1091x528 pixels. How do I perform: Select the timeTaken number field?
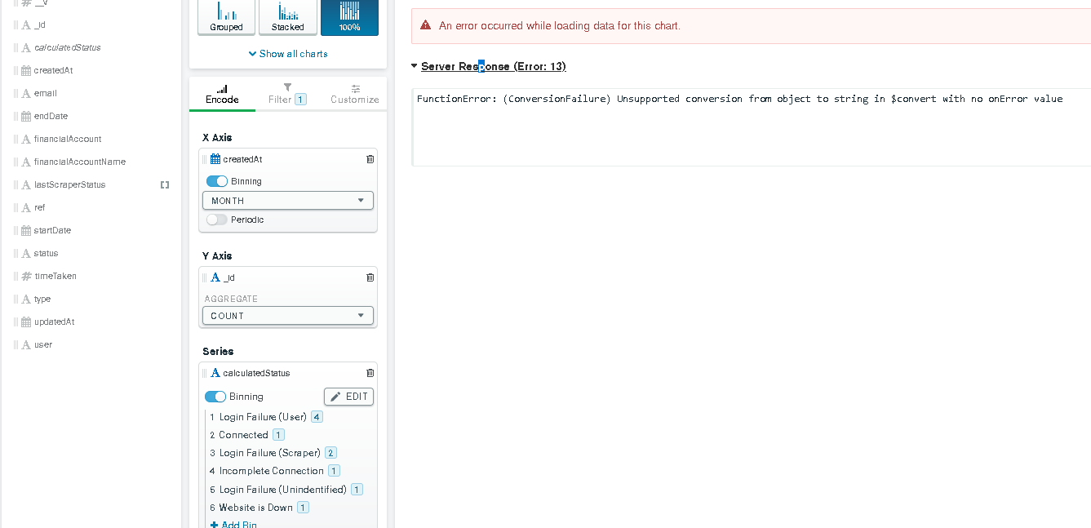[x=55, y=276]
